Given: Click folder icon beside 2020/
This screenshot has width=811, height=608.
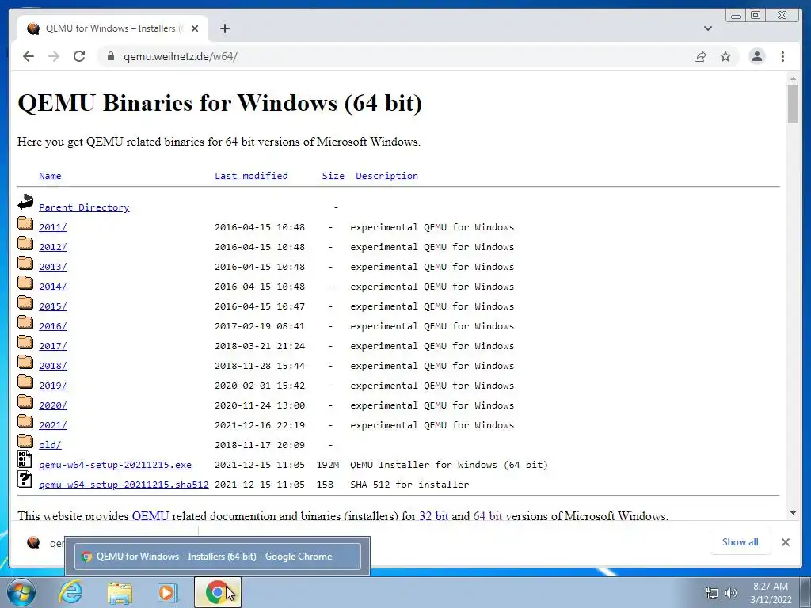Looking at the screenshot, I should tap(25, 401).
